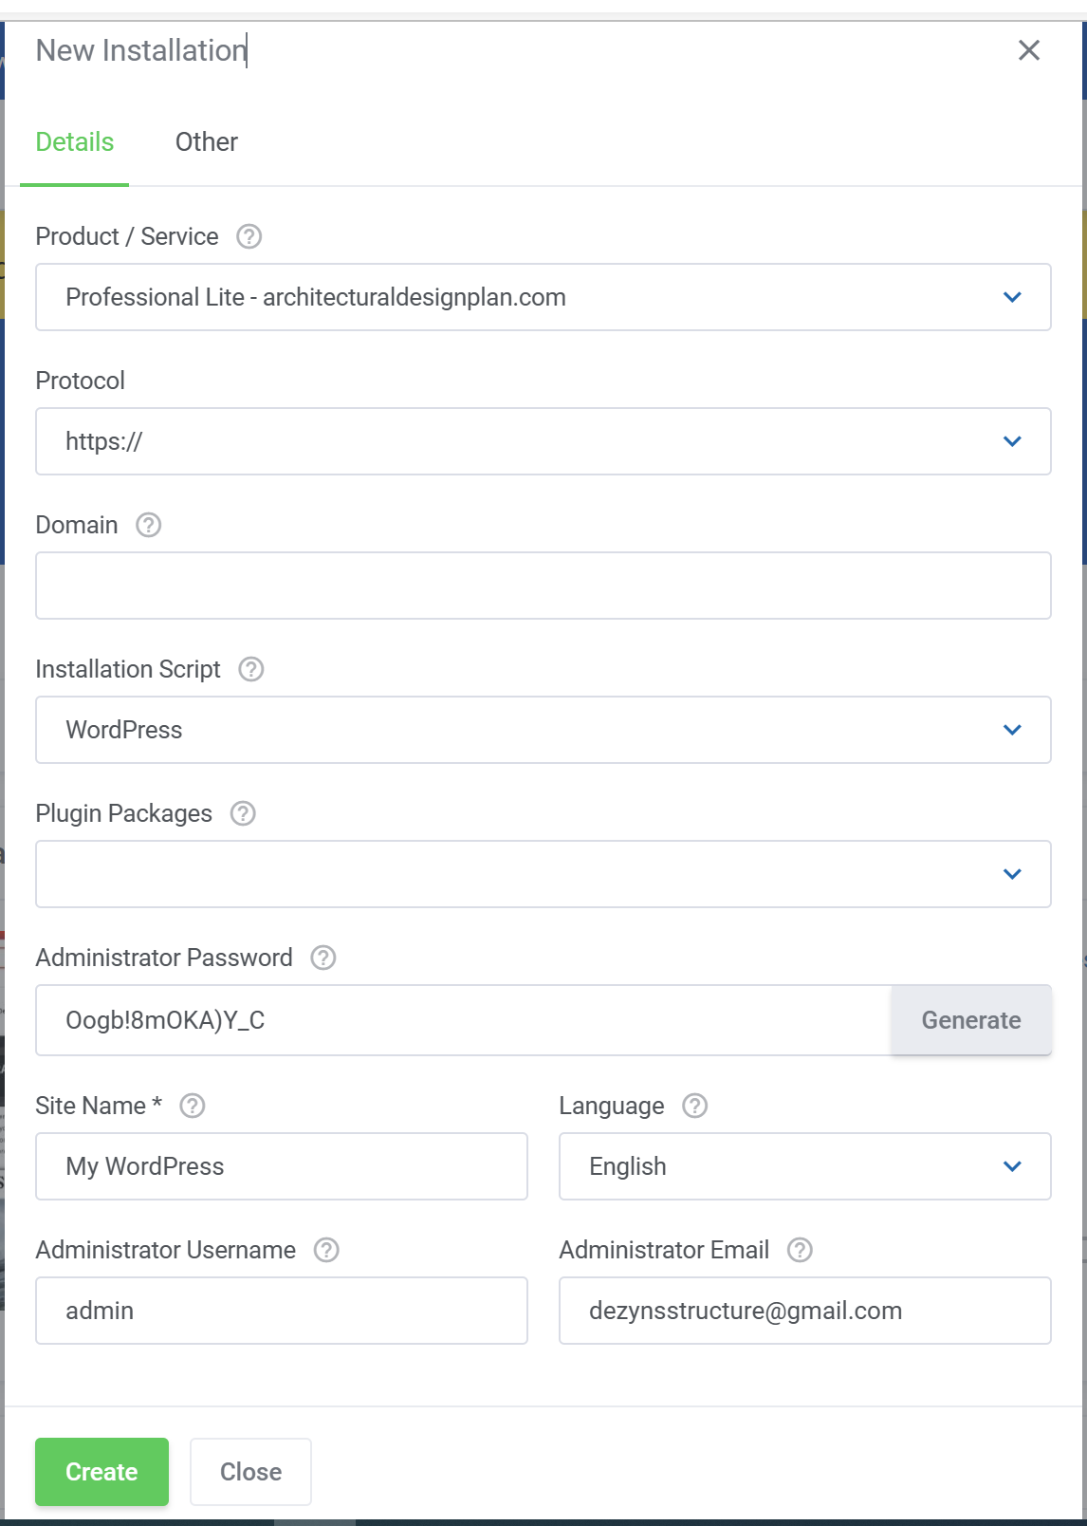
Task: Click the Product / Service label text
Action: [127, 236]
